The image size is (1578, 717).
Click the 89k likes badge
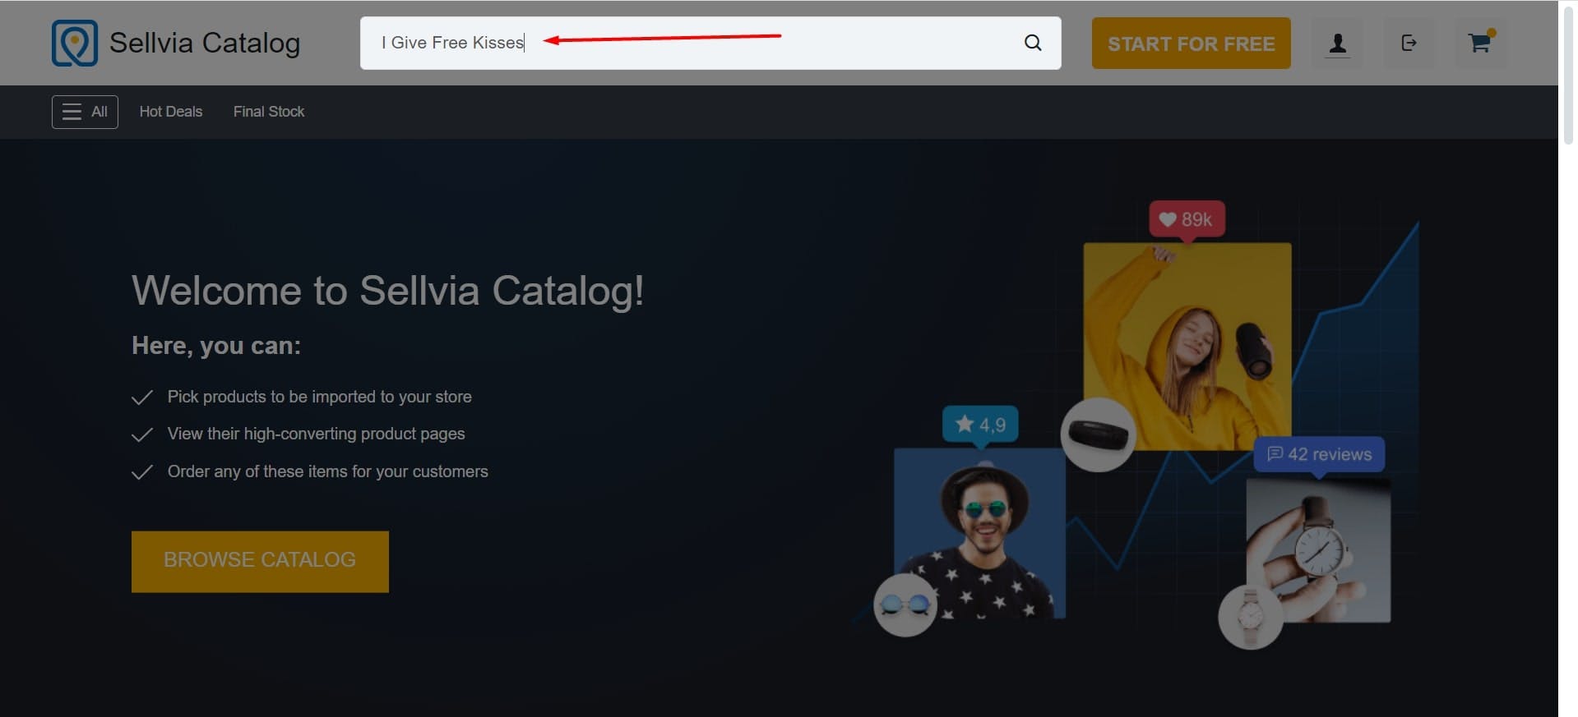tap(1187, 219)
